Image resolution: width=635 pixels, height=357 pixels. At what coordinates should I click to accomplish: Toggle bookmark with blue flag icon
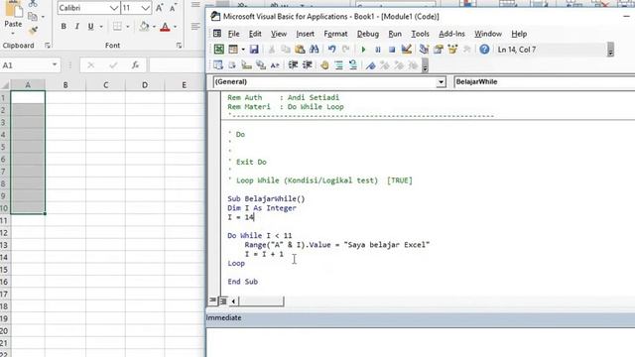pyautogui.click(x=370, y=65)
